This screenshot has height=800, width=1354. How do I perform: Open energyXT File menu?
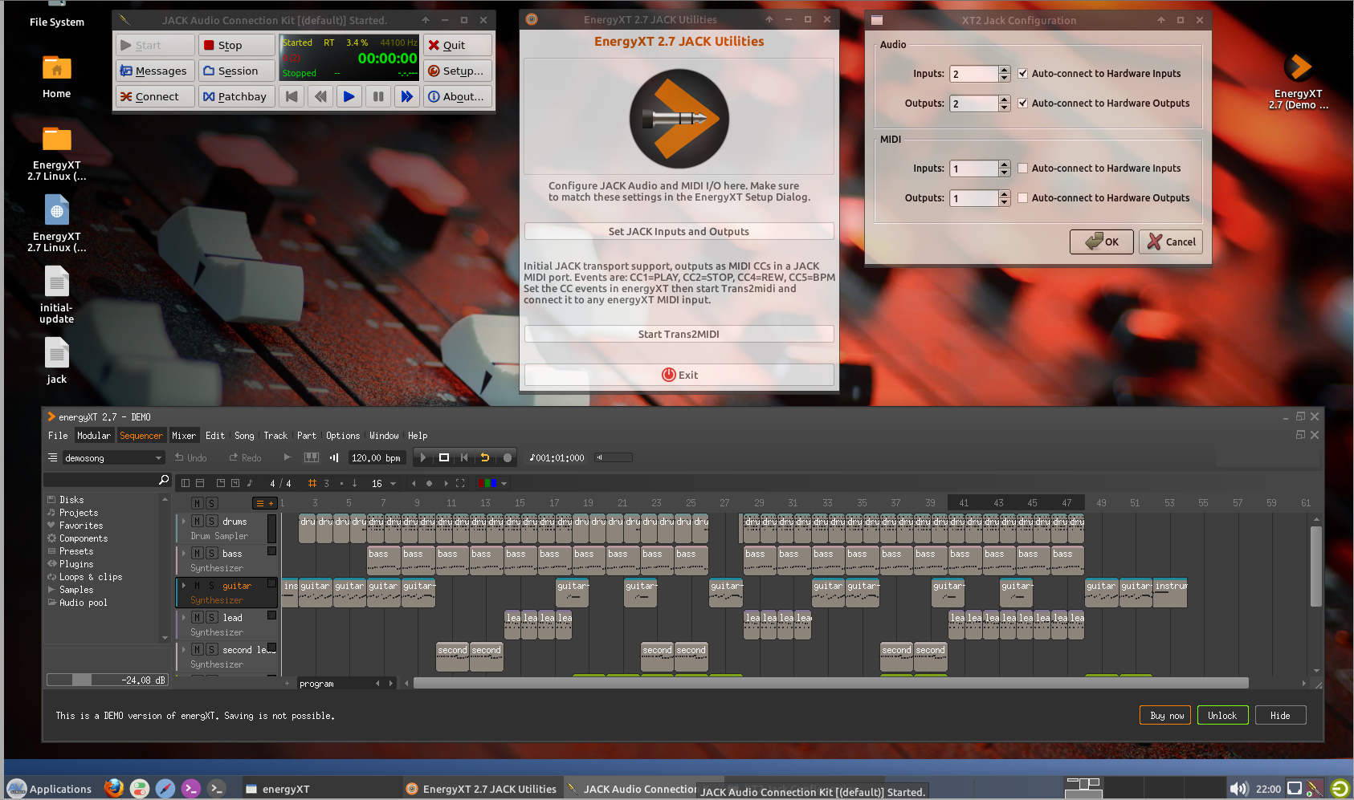58,436
